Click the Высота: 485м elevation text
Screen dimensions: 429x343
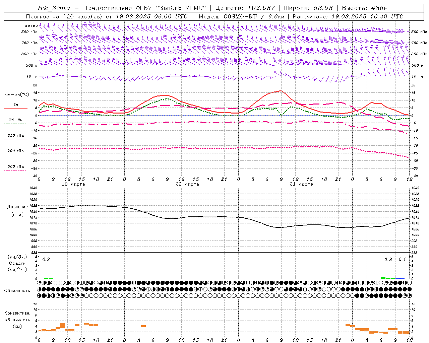coord(365,8)
